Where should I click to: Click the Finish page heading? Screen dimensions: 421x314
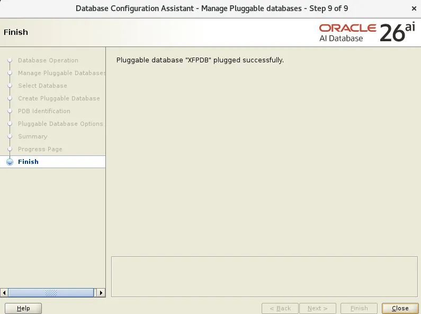16,32
